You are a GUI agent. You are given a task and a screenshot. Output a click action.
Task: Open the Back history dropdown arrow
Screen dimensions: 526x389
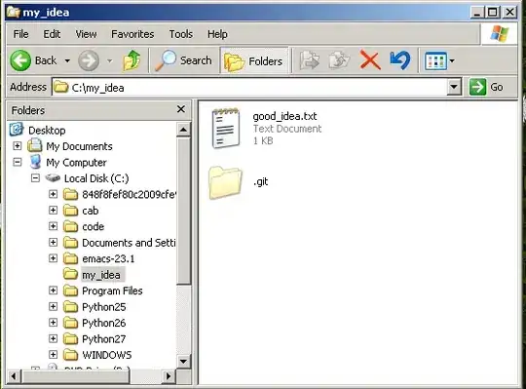(x=67, y=61)
